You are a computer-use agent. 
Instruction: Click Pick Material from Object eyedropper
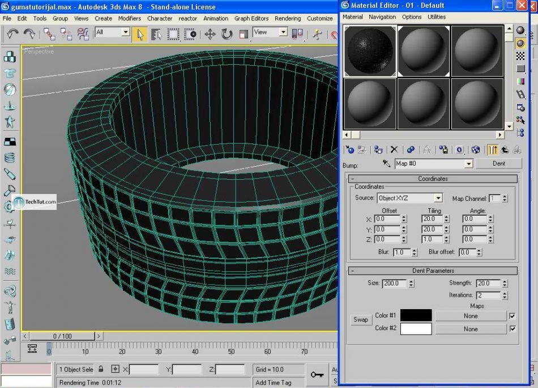[x=386, y=163]
